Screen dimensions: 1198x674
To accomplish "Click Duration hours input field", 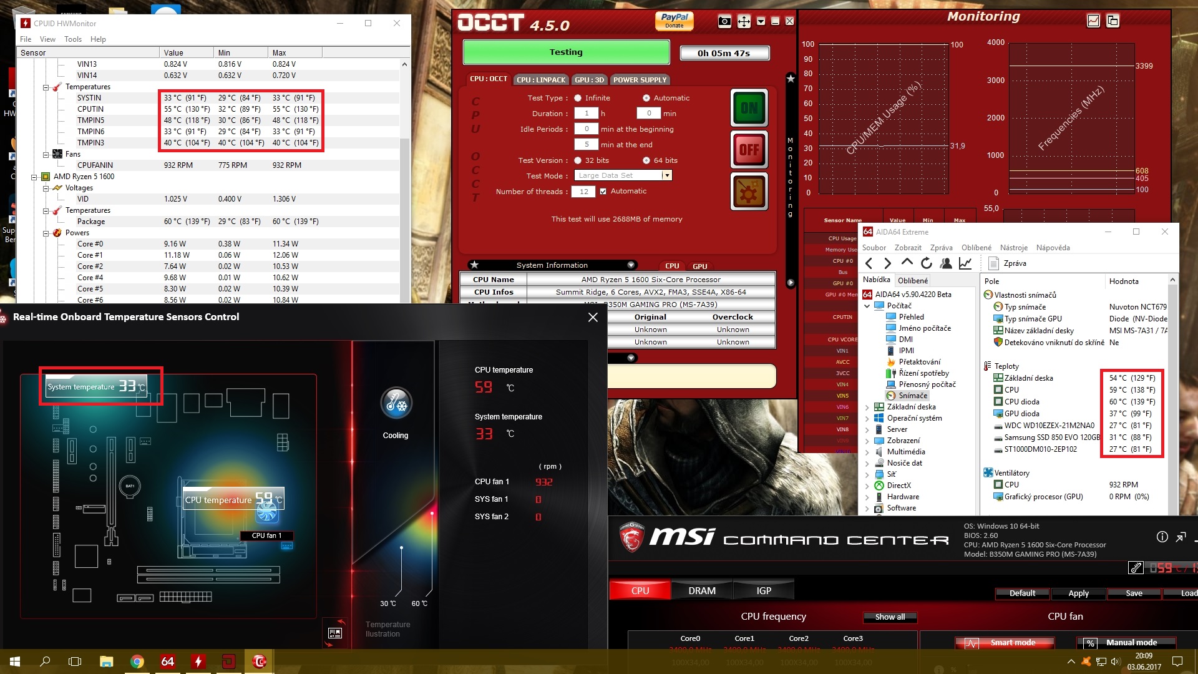I will tap(586, 114).
